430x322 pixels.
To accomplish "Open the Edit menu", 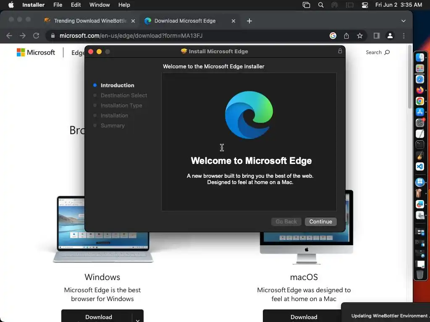I will pyautogui.click(x=76, y=5).
